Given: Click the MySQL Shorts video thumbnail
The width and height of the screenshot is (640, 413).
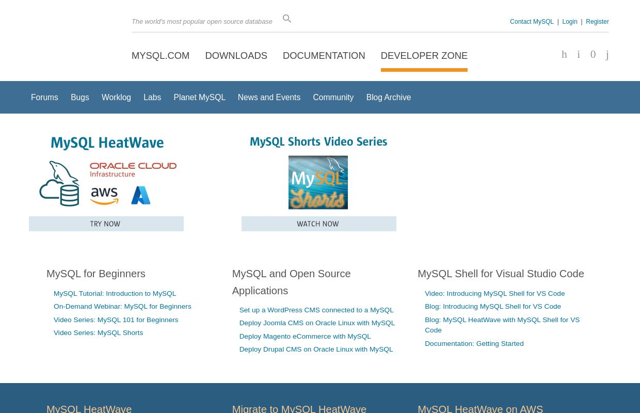Looking at the screenshot, I should click(318, 182).
